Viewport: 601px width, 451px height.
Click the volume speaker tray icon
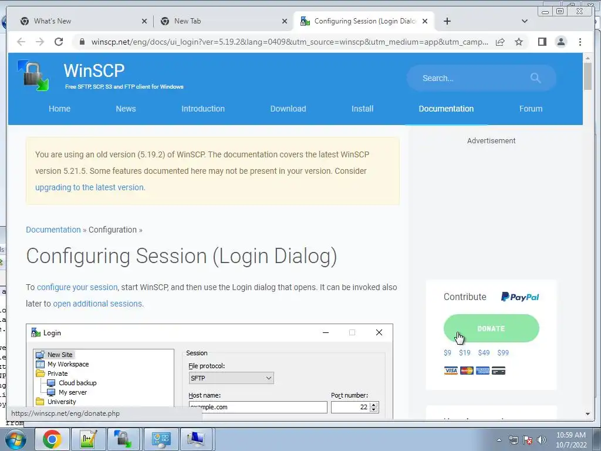(542, 440)
